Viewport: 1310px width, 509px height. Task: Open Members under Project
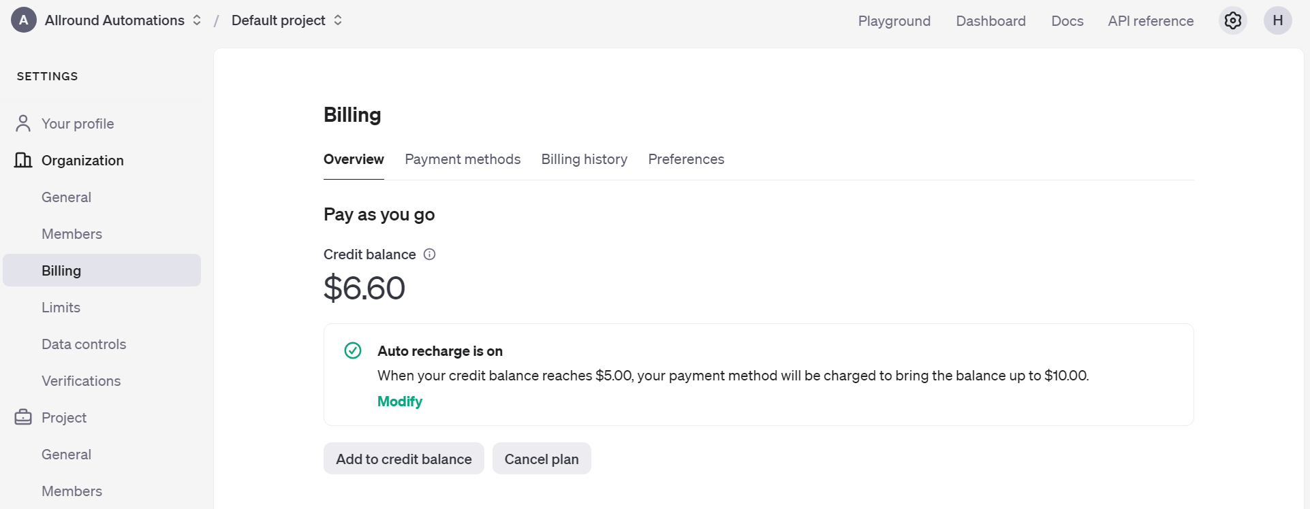click(72, 491)
